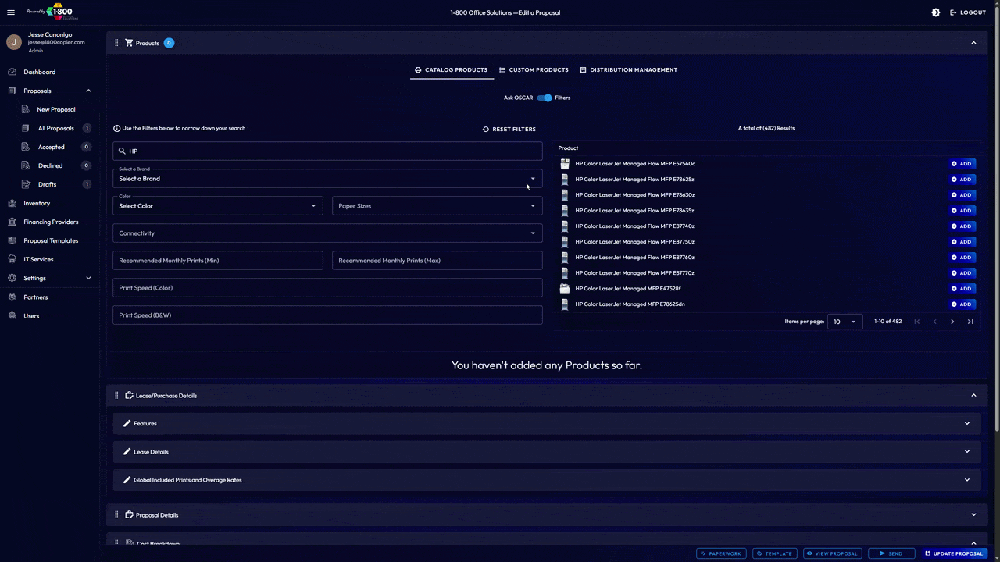Click Print Speed (B&W) field
The image size is (1000, 562).
[327, 315]
